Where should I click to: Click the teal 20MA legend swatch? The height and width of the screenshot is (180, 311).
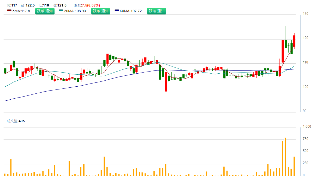point(61,11)
